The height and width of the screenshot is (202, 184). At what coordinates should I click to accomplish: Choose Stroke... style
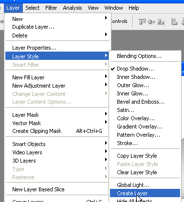click(x=145, y=143)
